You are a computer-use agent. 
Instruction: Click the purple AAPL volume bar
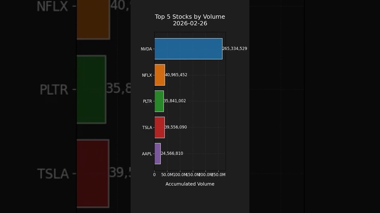click(158, 154)
